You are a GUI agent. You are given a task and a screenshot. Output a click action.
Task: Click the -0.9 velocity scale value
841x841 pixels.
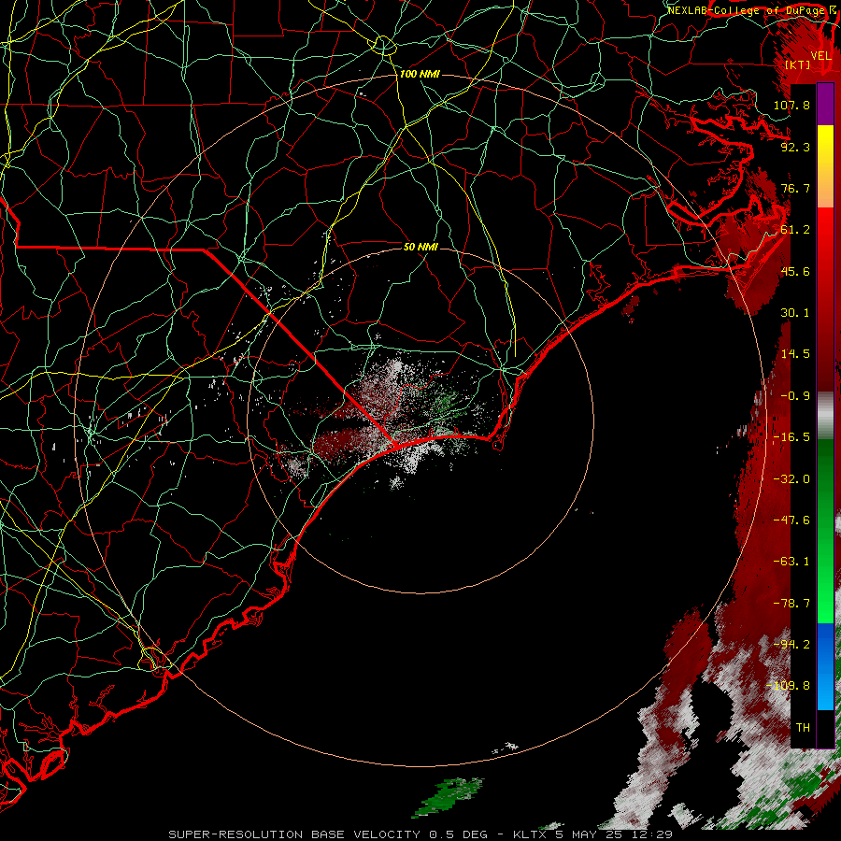(x=795, y=396)
